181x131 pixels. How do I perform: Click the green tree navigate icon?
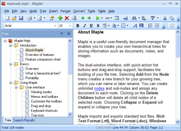click(98, 18)
